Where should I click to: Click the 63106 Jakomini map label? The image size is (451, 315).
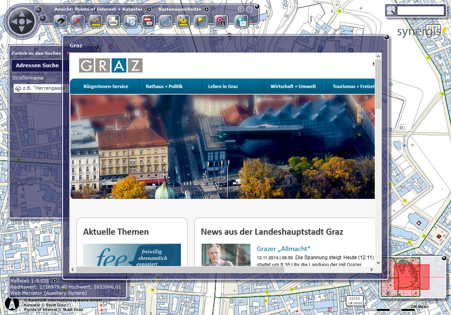point(354,301)
